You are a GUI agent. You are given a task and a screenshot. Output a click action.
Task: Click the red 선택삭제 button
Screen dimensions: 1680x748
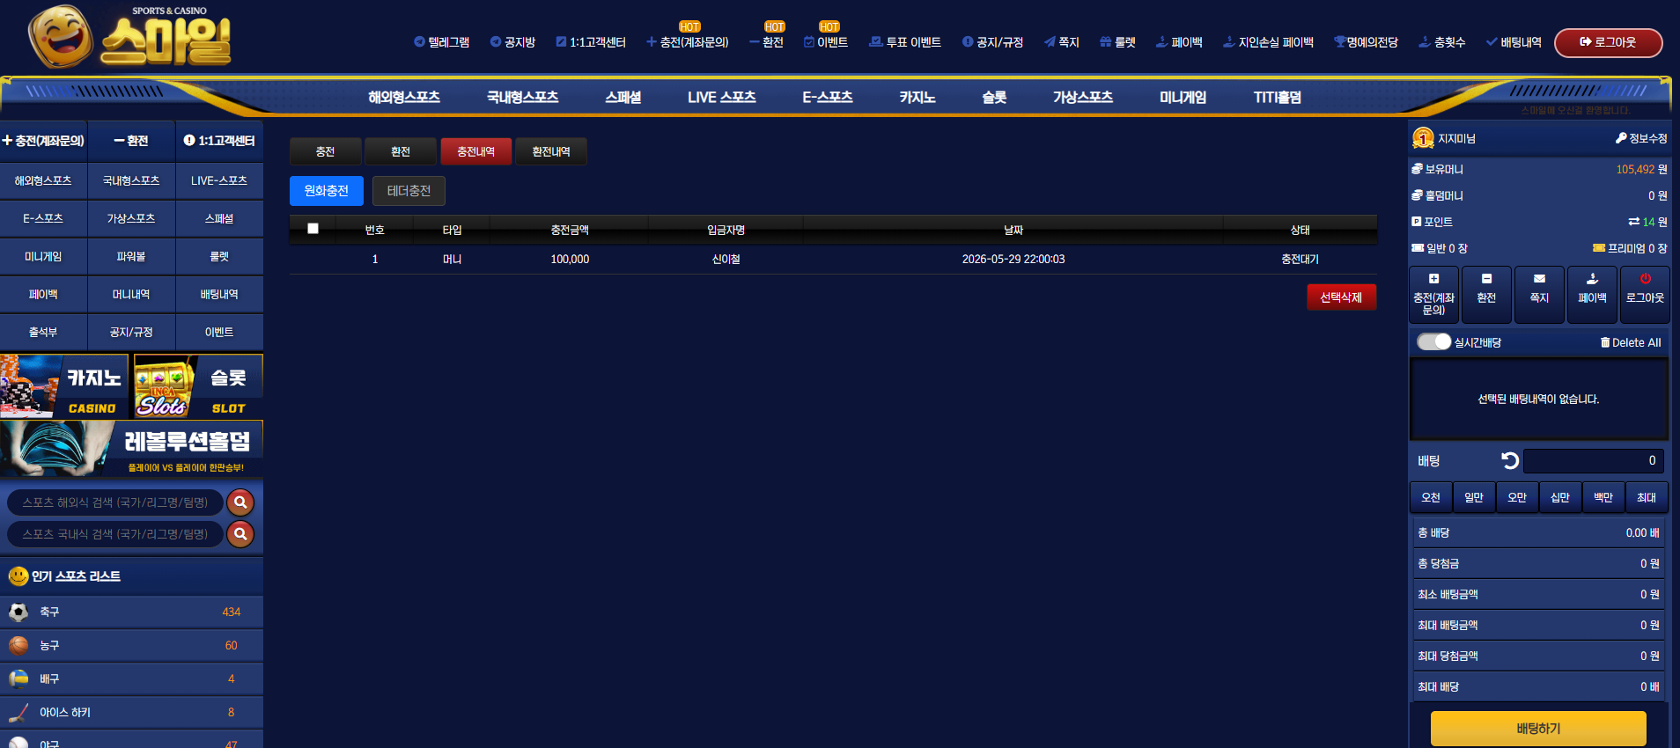[x=1341, y=297]
